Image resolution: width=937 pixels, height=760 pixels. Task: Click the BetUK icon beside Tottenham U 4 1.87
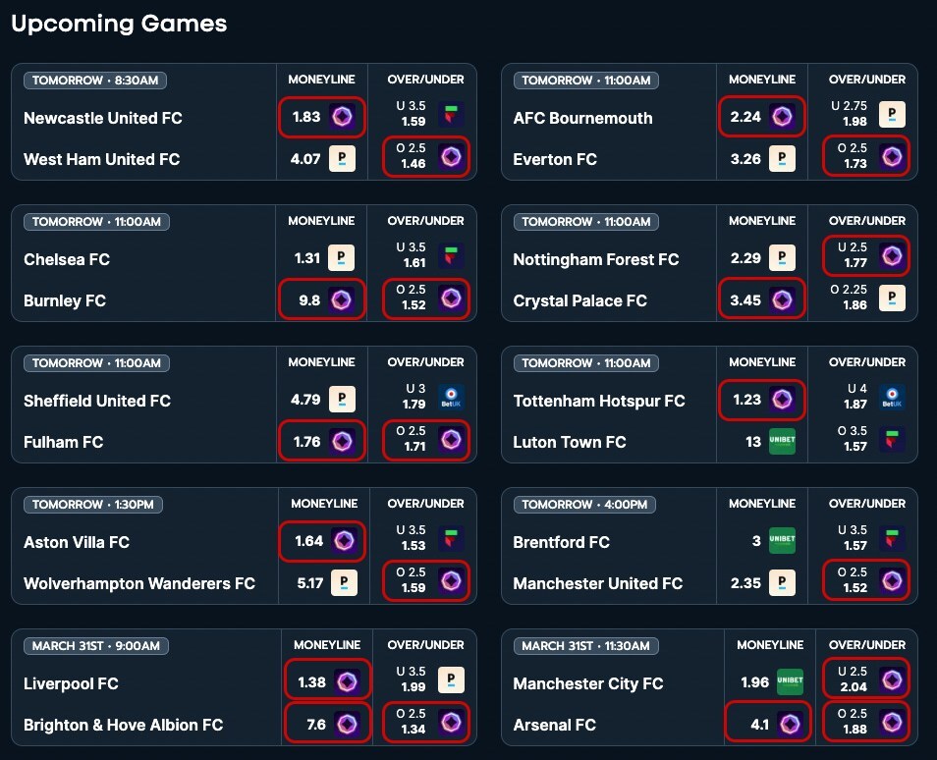click(x=892, y=398)
